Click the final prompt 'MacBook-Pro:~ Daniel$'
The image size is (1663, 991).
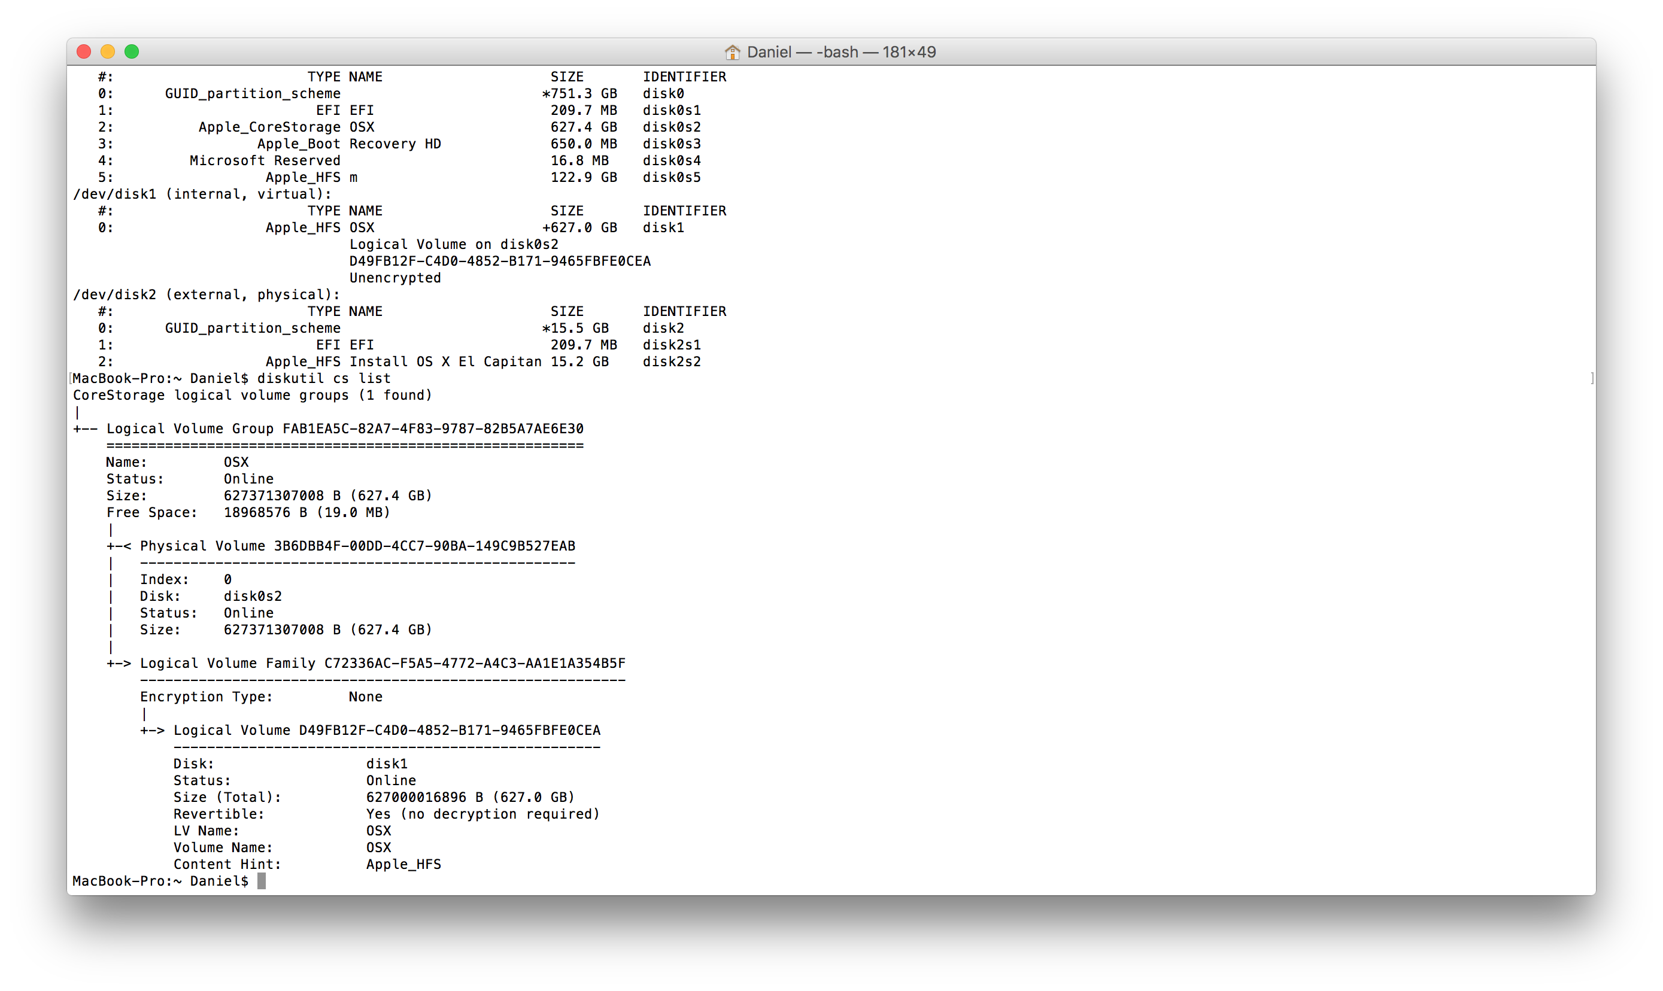161,881
